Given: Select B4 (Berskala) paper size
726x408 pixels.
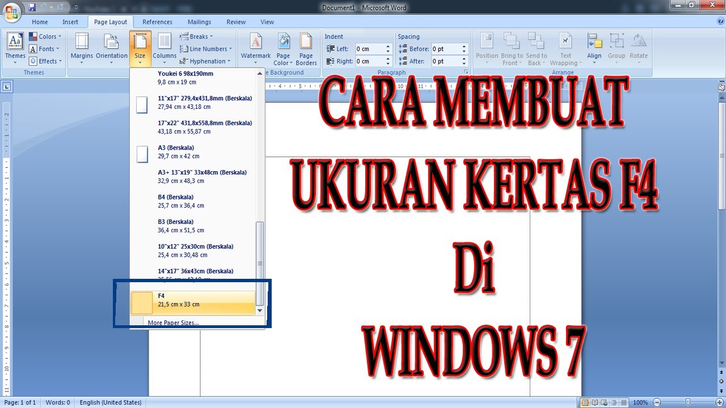Looking at the screenshot, I should pos(193,201).
